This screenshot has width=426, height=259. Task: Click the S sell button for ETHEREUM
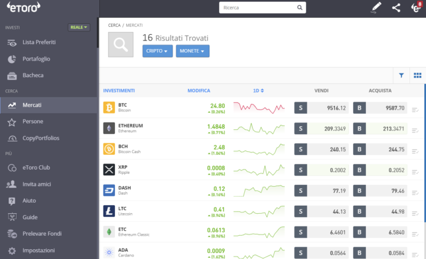301,129
